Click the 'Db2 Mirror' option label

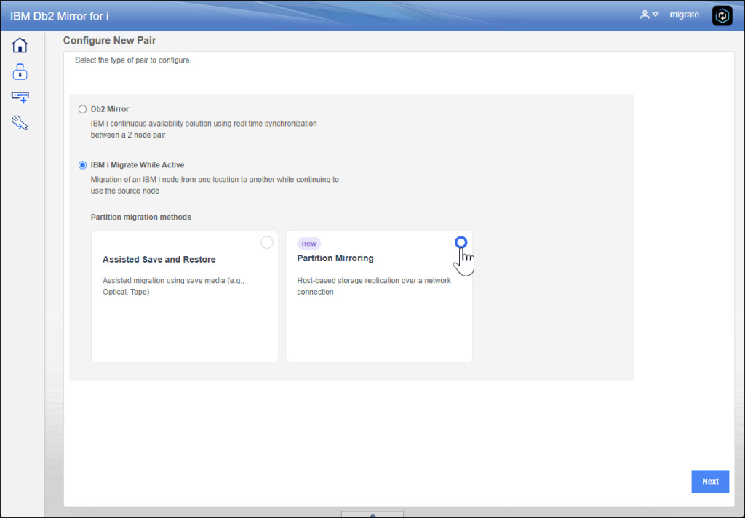(110, 109)
